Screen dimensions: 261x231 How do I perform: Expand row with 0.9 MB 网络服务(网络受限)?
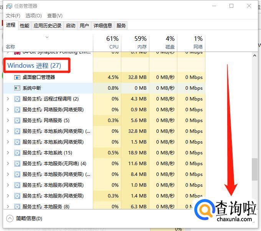8,110
